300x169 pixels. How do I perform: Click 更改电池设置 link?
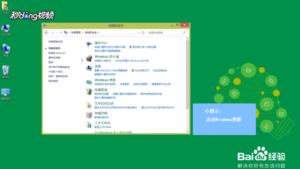click(x=101, y=94)
